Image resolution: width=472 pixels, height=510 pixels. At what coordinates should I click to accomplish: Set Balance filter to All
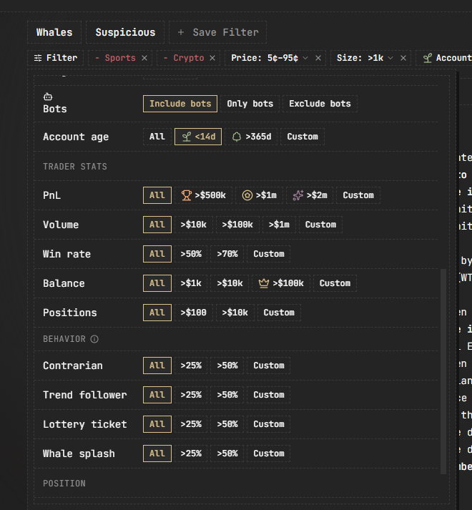pos(157,283)
